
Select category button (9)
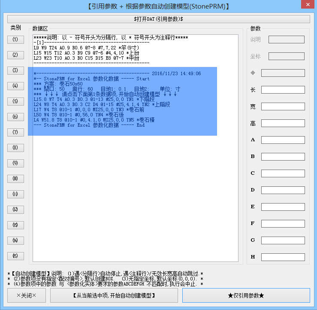[15, 163]
